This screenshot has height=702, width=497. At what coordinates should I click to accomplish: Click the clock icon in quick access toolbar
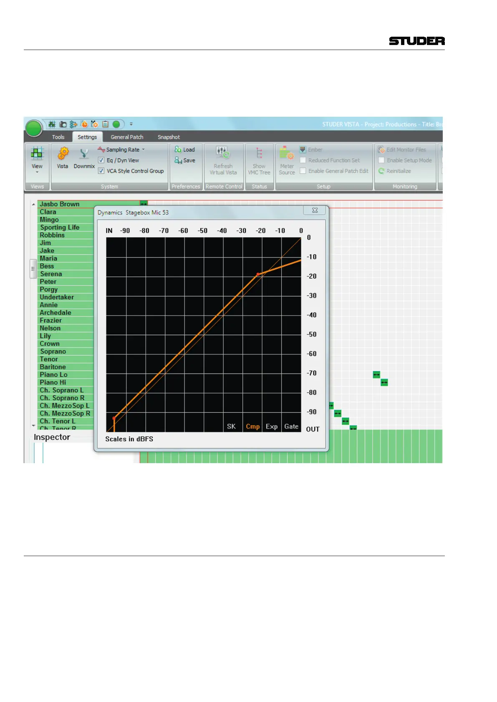(x=84, y=124)
